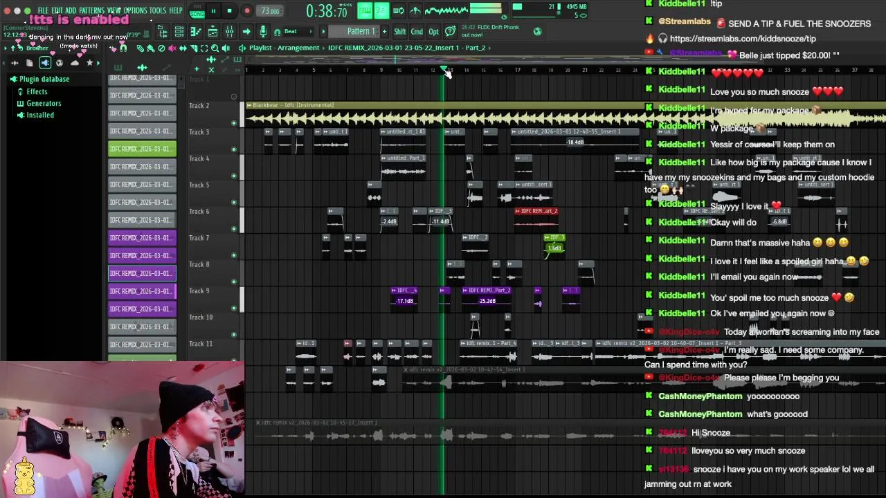Open pattern options arrow left of Pattern 1
Screen dimensions: 886x498
click(x=323, y=31)
